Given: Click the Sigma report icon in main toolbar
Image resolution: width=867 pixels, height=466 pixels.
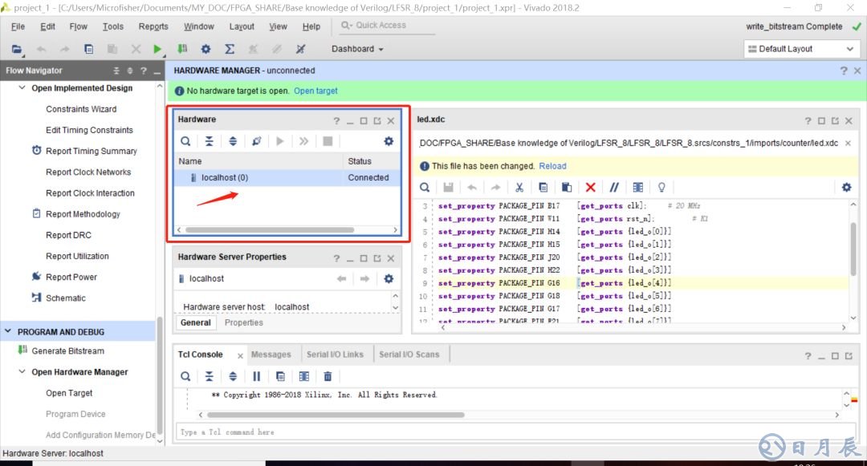Looking at the screenshot, I should 230,49.
